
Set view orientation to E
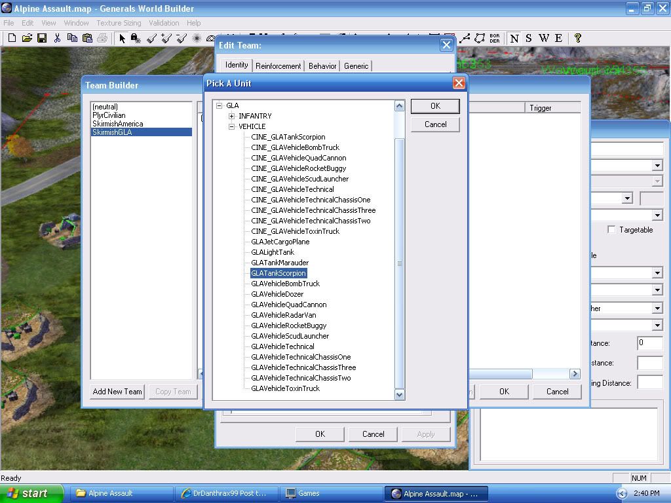tap(558, 39)
